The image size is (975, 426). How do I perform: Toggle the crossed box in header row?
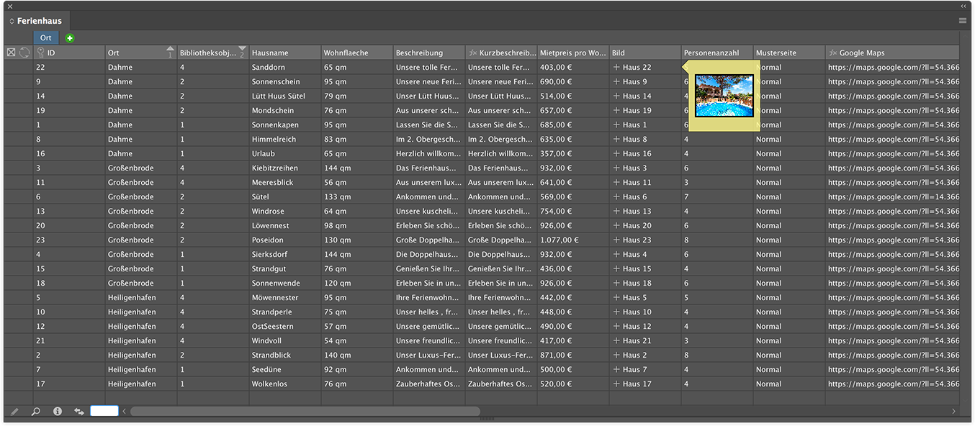(x=11, y=53)
